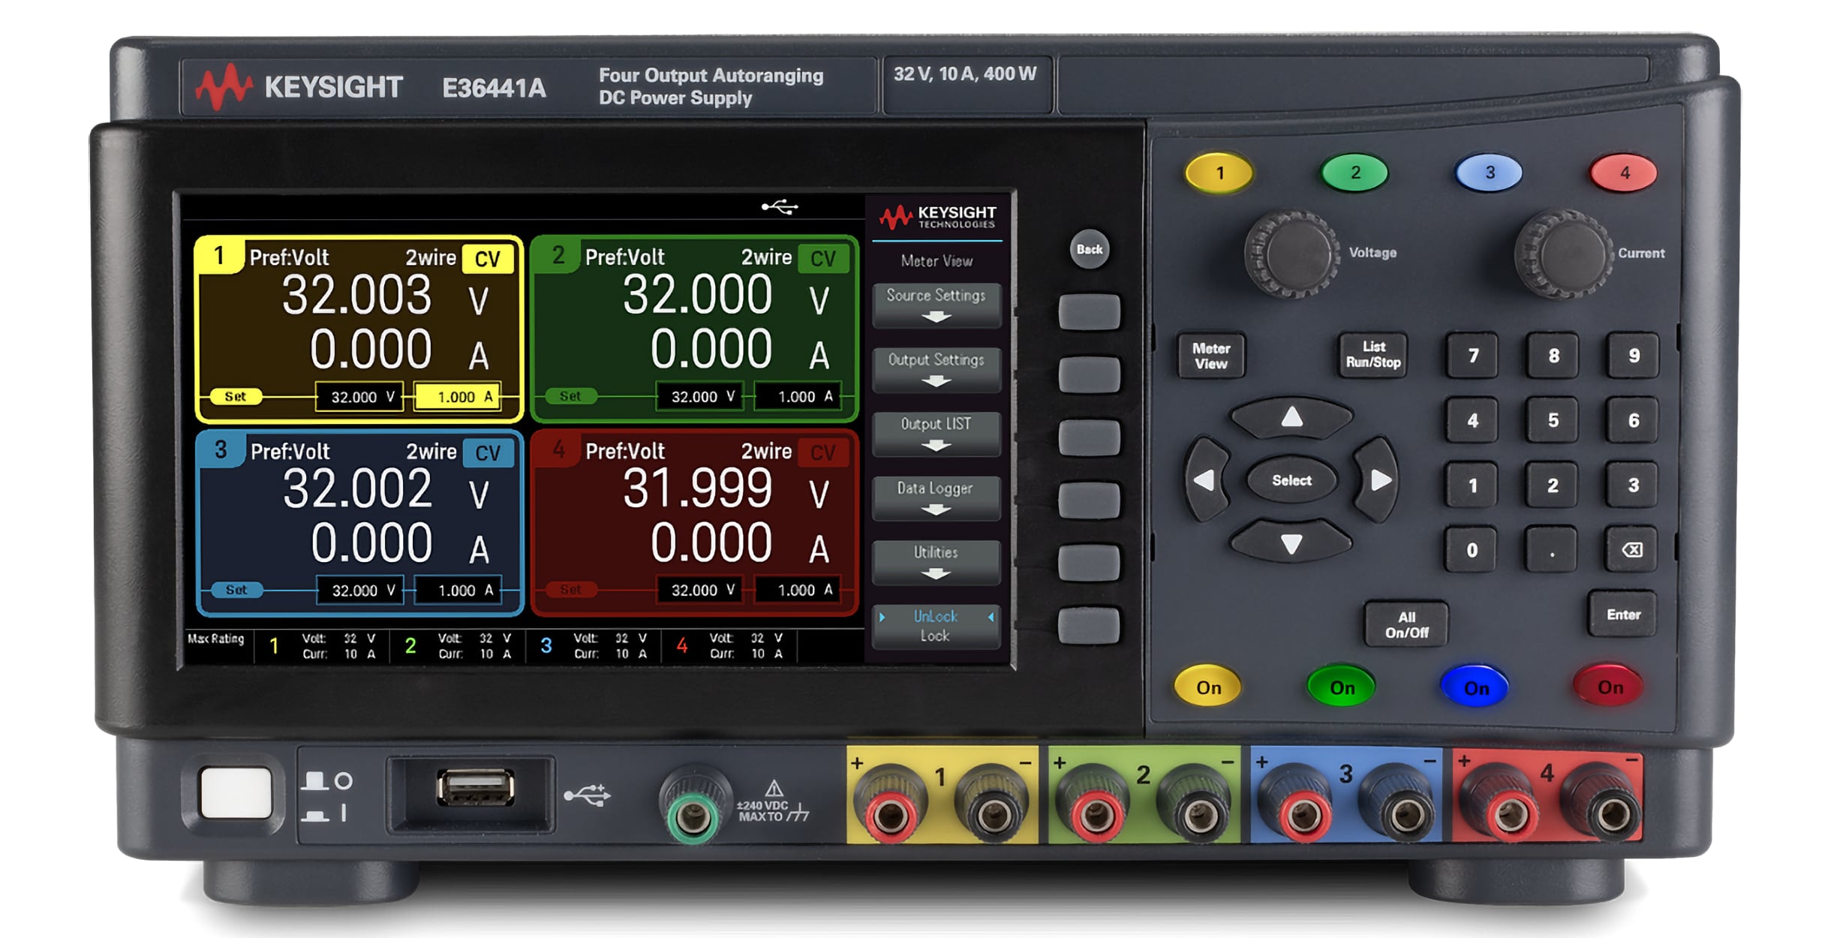Tap the hardware softkey beside Output LIST
The image size is (1831, 938).
[x=1089, y=437]
